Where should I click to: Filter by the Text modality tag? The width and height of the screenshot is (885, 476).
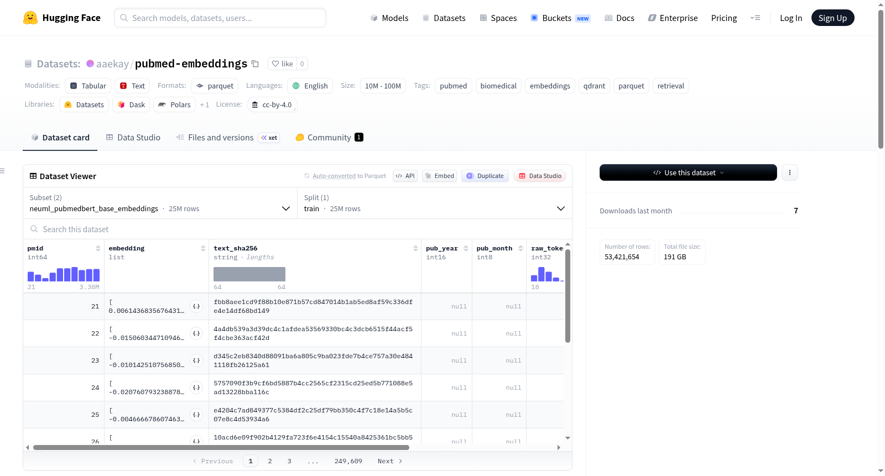coord(132,86)
